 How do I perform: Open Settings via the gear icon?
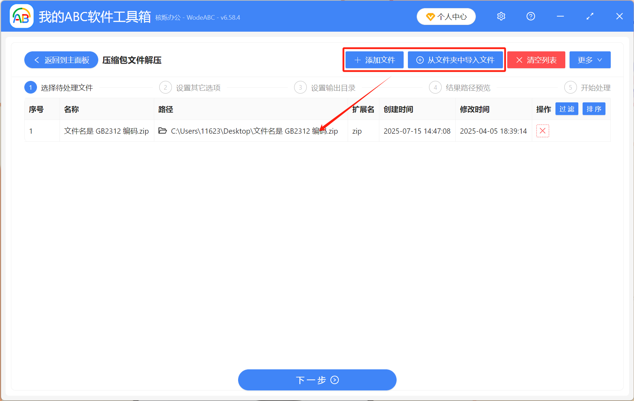[x=501, y=16]
